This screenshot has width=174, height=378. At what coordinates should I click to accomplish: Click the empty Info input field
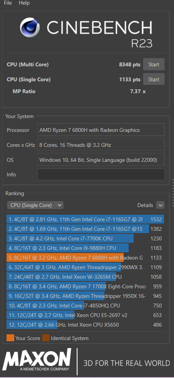point(101,174)
